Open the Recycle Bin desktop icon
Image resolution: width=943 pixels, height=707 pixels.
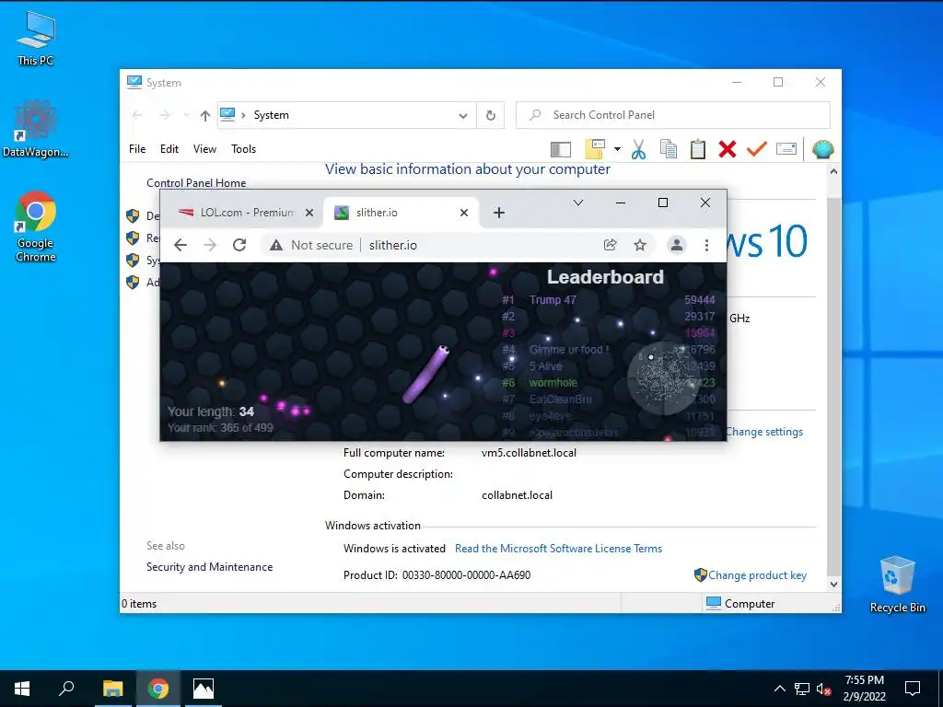pos(897,585)
